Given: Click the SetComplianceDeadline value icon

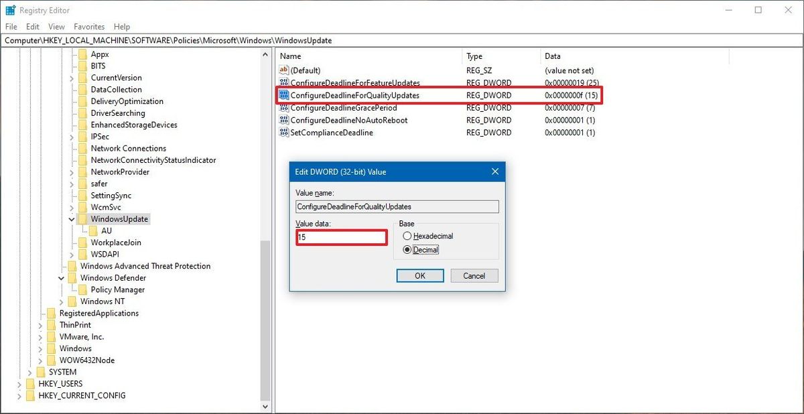Looking at the screenshot, I should [x=284, y=133].
